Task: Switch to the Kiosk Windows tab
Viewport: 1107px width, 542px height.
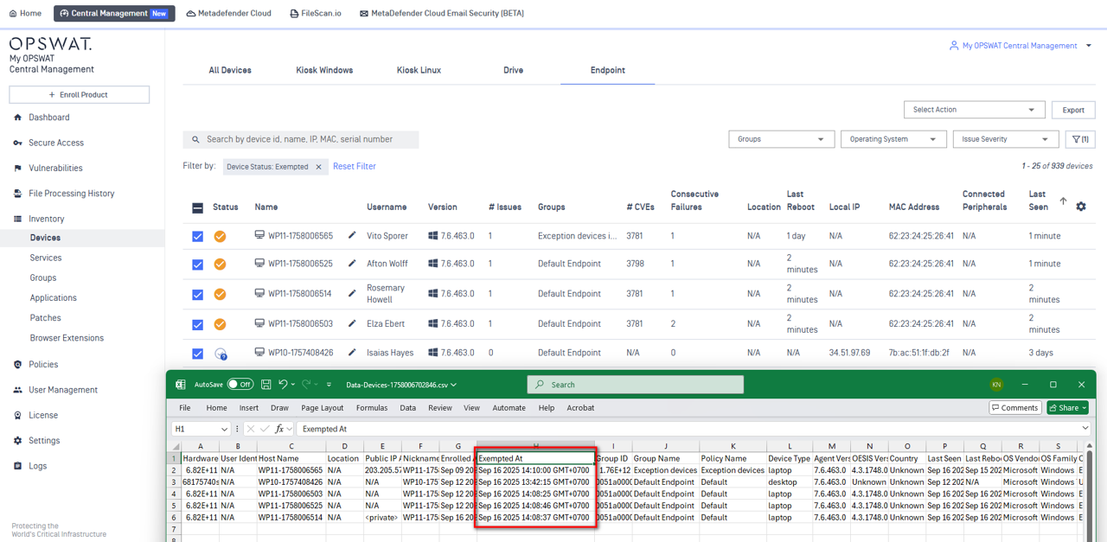Action: click(324, 70)
